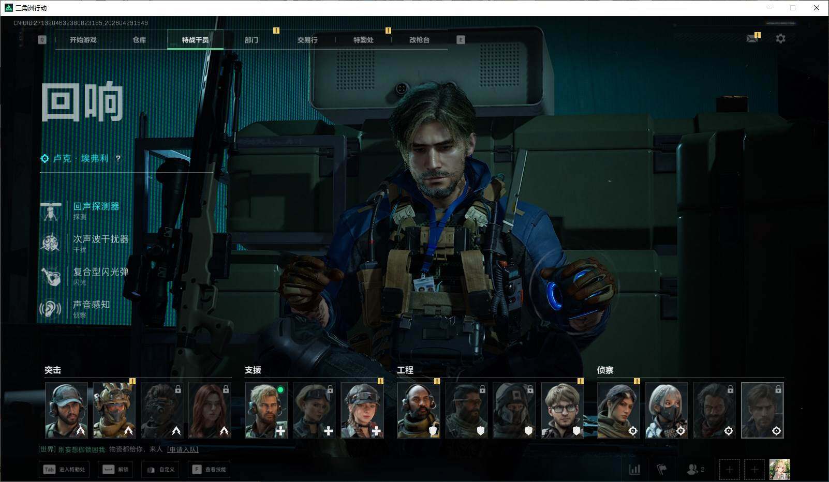
Task: Click the flag icon in bottom bar
Action: tap(662, 470)
